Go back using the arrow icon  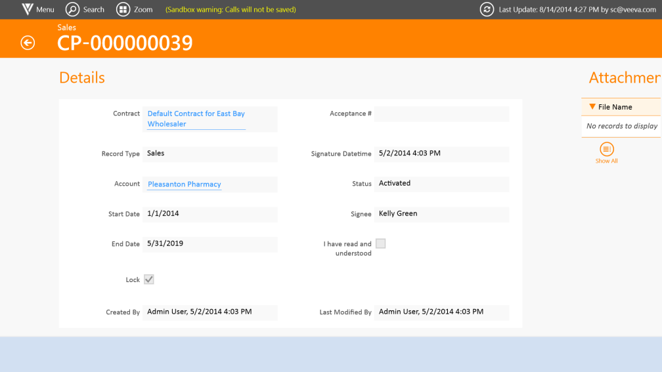click(x=28, y=43)
